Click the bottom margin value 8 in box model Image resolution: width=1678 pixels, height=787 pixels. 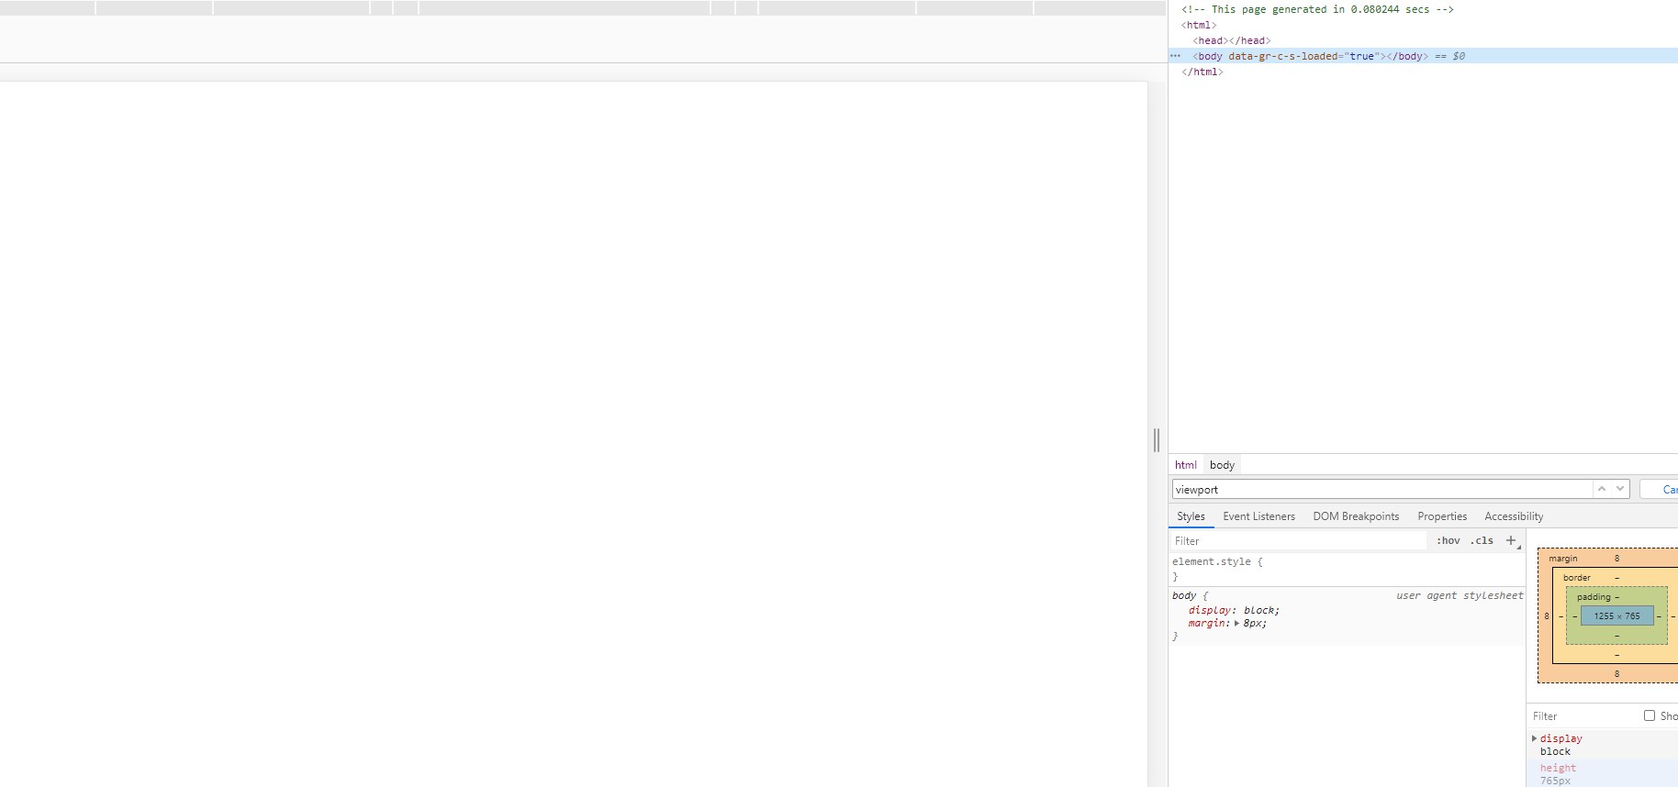[x=1616, y=673]
